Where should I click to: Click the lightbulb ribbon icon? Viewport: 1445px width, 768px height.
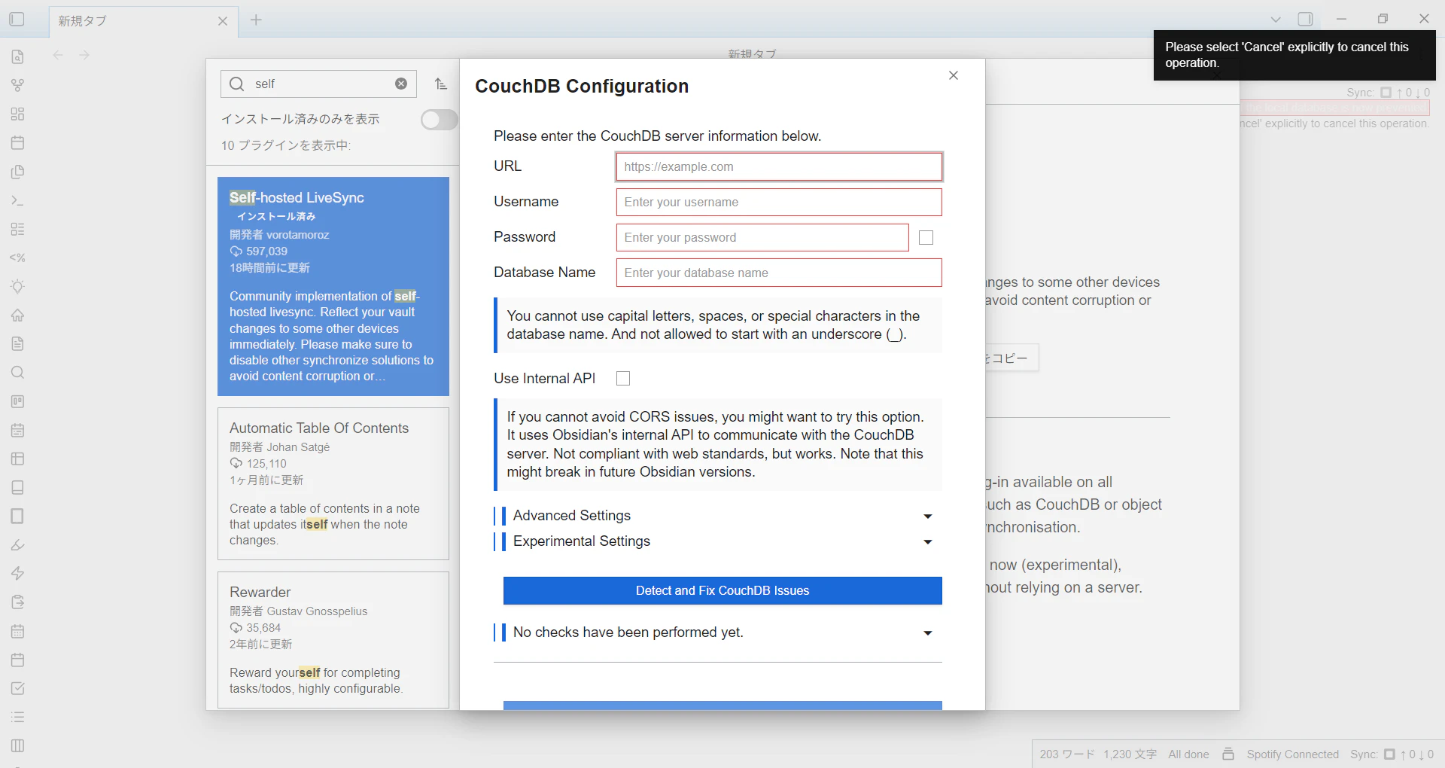click(18, 286)
